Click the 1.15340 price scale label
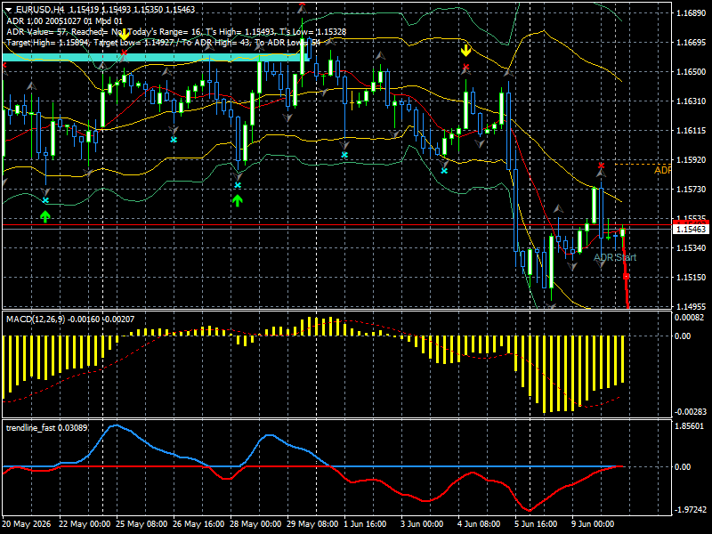Screen dimensions: 712x534 click(692, 248)
